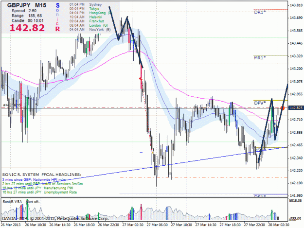Screen dimensions: 304x228
Task: Click the GBP Index of Services headline
Action: coord(42,184)
